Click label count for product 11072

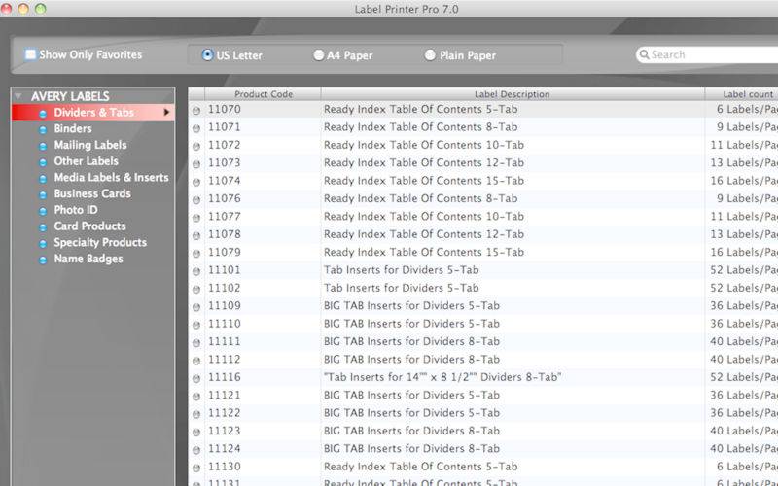click(x=744, y=145)
